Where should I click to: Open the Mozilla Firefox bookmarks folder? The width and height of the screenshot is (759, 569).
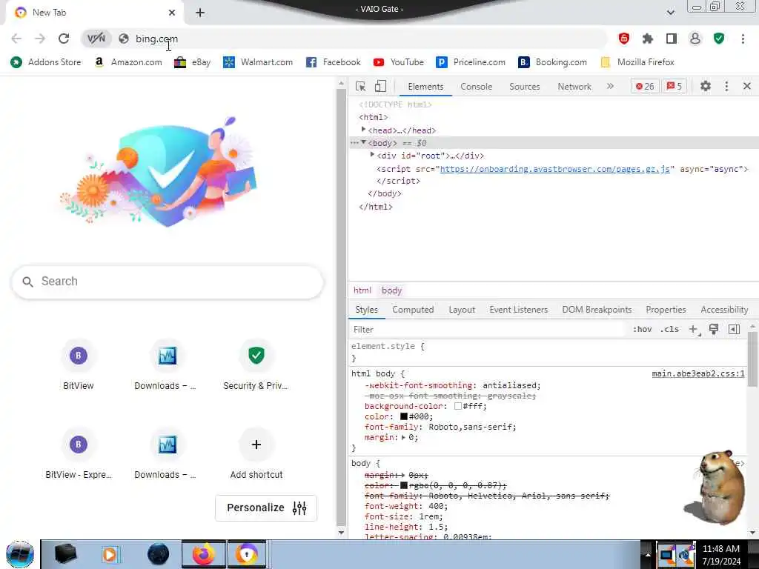[637, 62]
